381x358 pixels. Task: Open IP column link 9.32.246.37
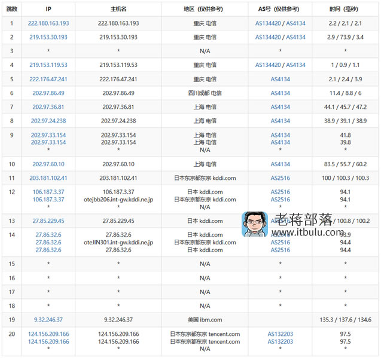pyautogui.click(x=48, y=320)
